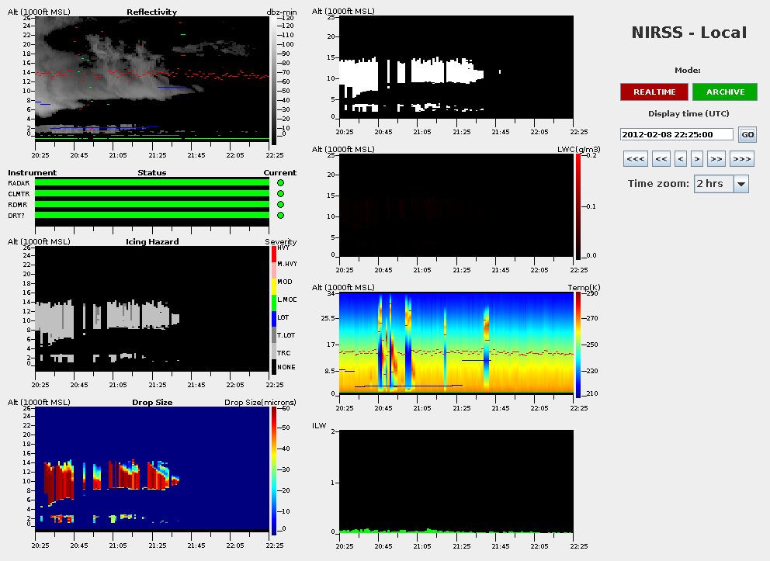Viewport: 770px width, 561px height.
Task: Click the Icing Hazard severity color scale
Action: click(x=272, y=310)
